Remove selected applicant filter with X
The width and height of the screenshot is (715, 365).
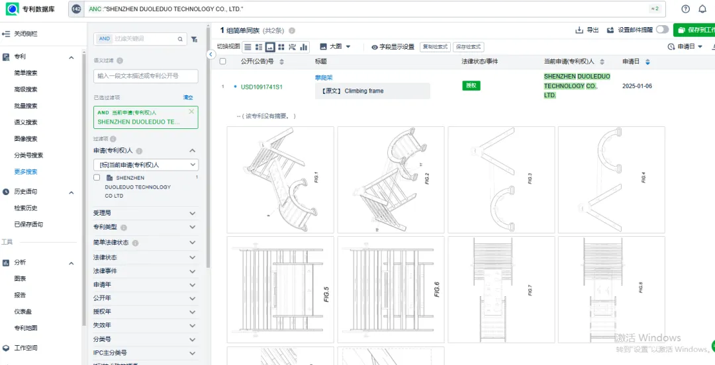pos(191,112)
